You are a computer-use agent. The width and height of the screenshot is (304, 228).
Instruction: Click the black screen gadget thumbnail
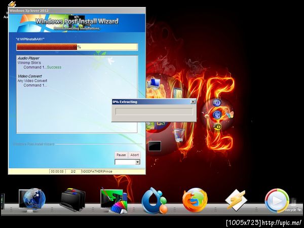(x=155, y=146)
